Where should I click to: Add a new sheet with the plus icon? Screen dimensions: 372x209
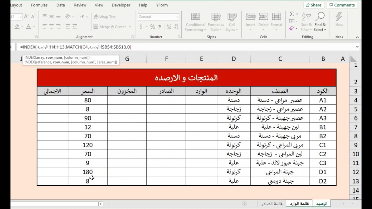tap(244, 204)
